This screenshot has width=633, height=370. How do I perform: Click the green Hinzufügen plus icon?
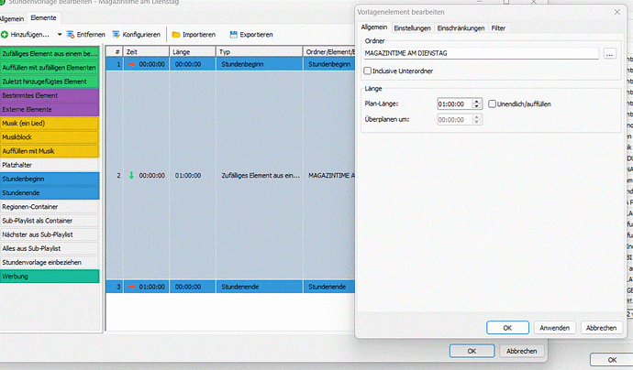[x=5, y=35]
